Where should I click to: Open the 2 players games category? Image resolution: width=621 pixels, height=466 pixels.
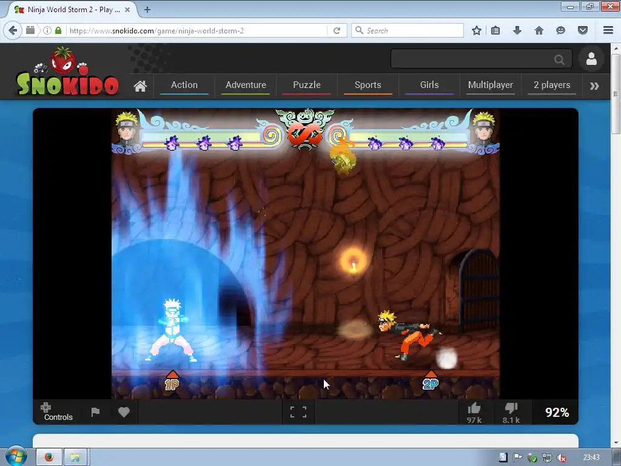(552, 85)
